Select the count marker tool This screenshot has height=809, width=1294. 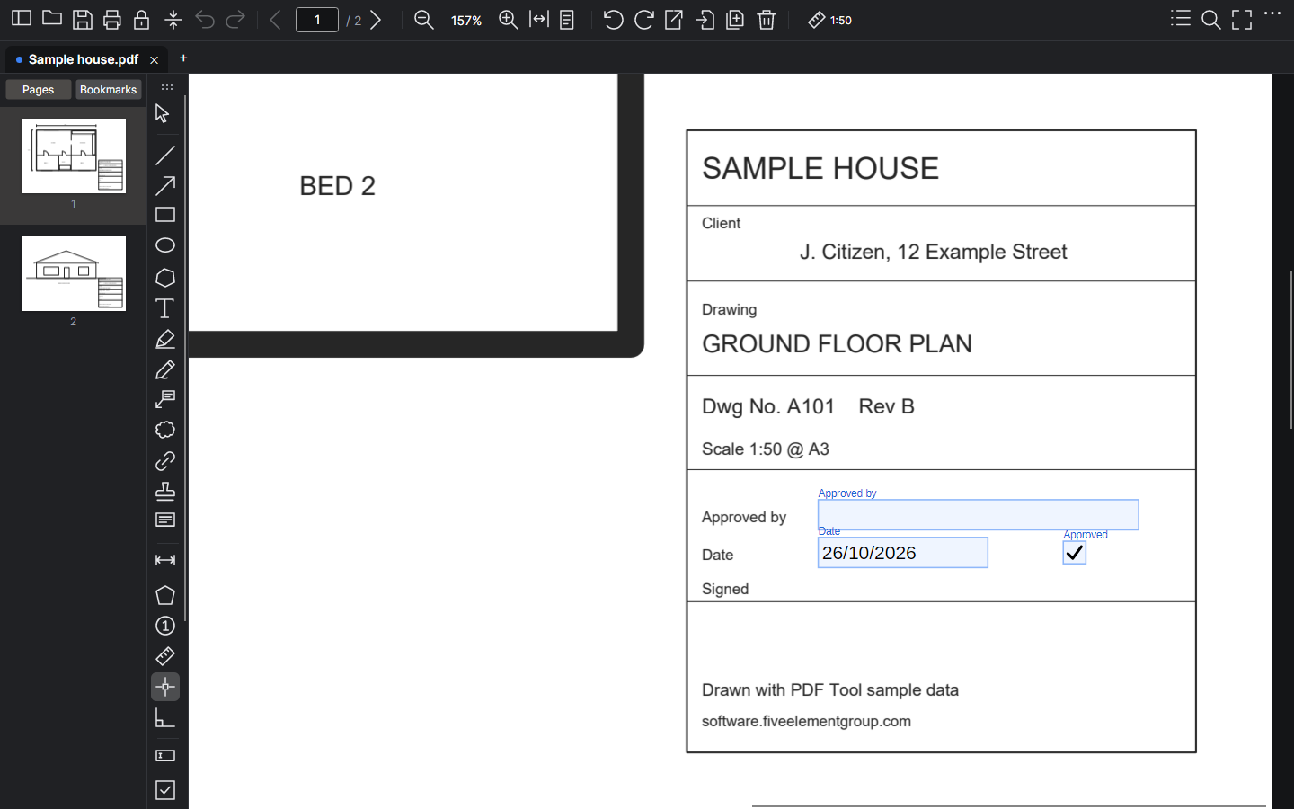click(165, 626)
